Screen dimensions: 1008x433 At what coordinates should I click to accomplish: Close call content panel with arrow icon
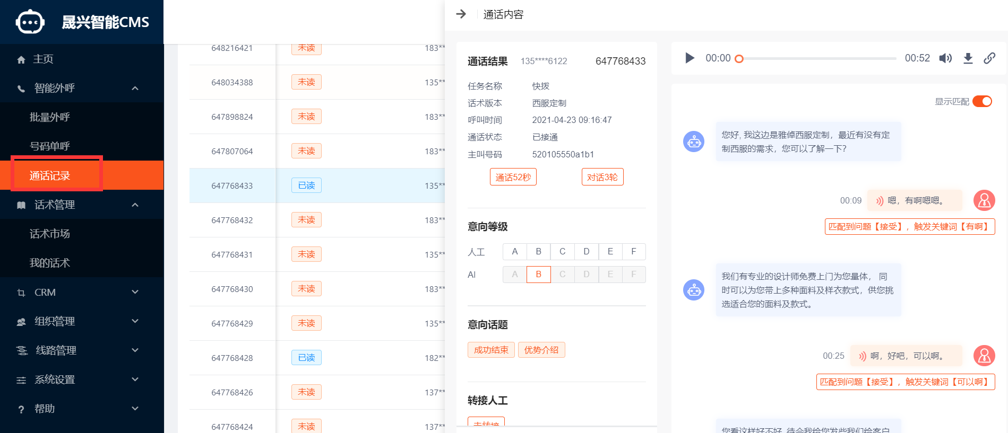click(461, 14)
